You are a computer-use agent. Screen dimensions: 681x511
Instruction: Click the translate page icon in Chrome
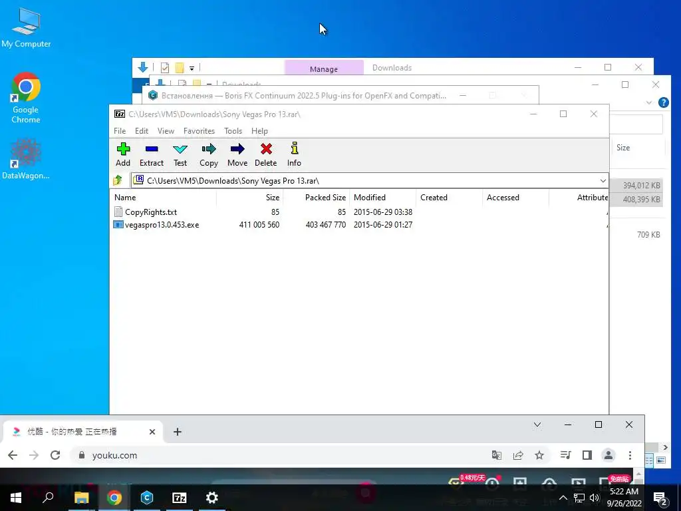(x=496, y=455)
